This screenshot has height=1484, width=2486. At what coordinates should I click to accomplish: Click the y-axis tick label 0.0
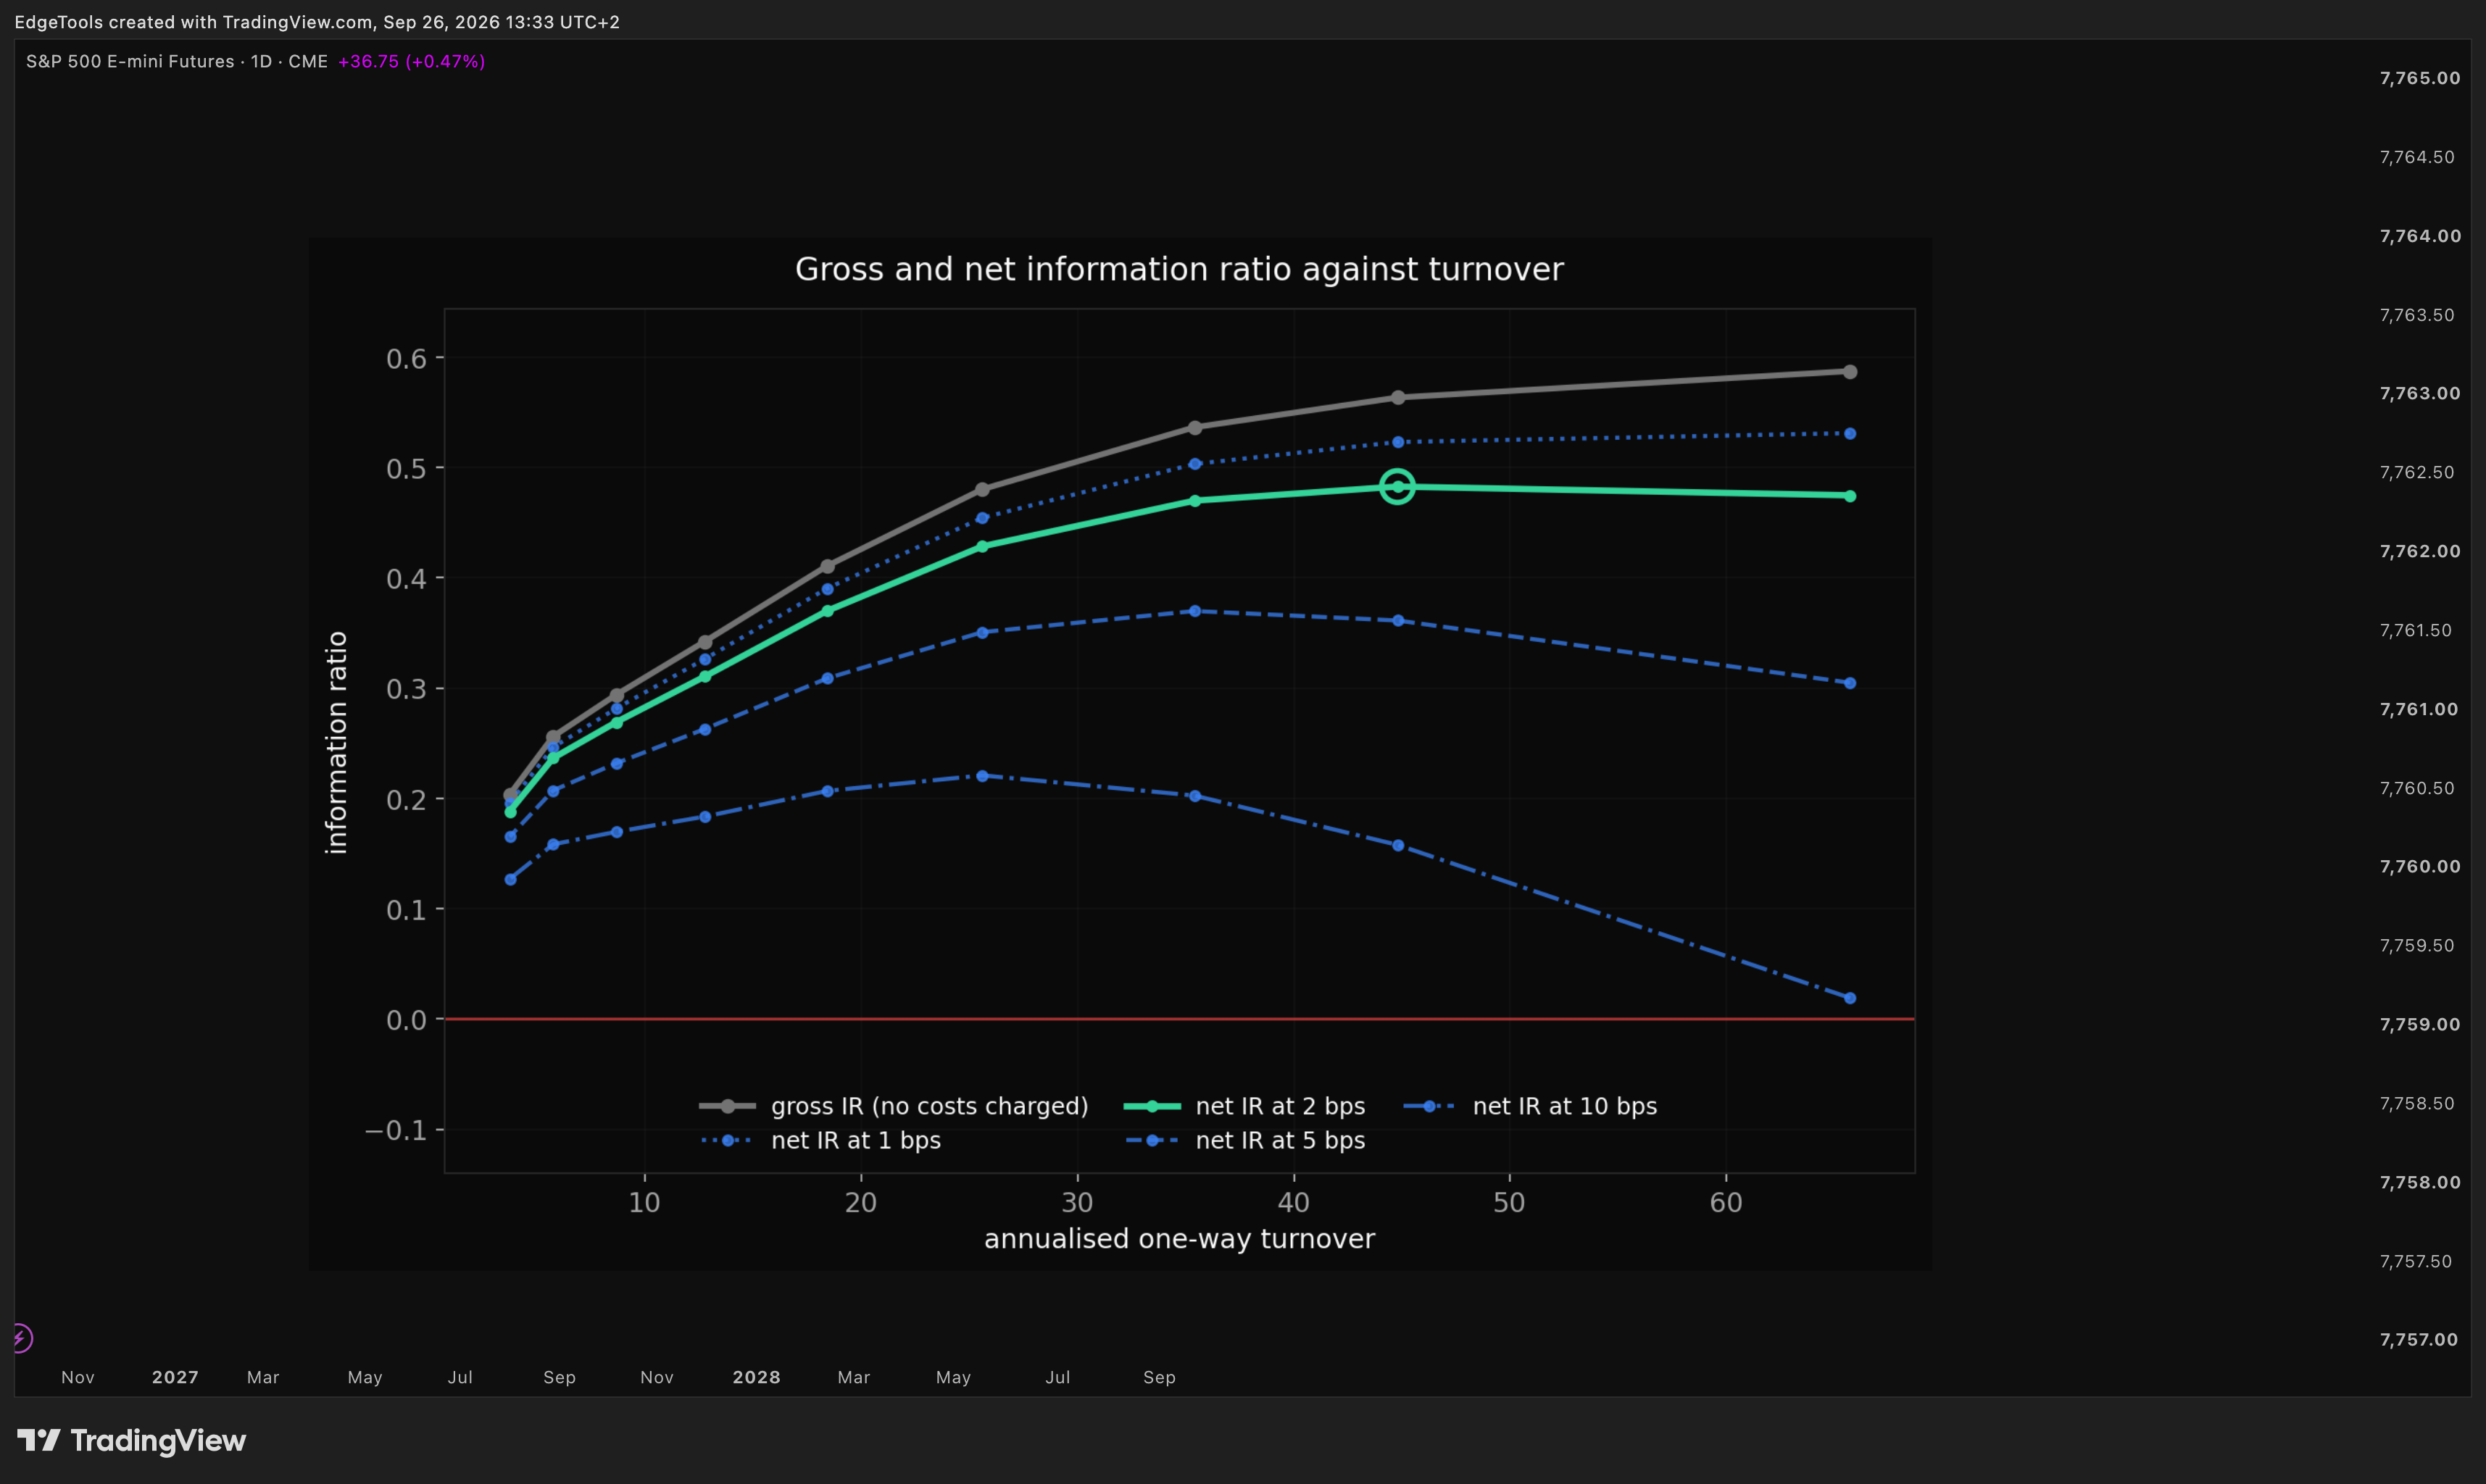coord(406,1020)
